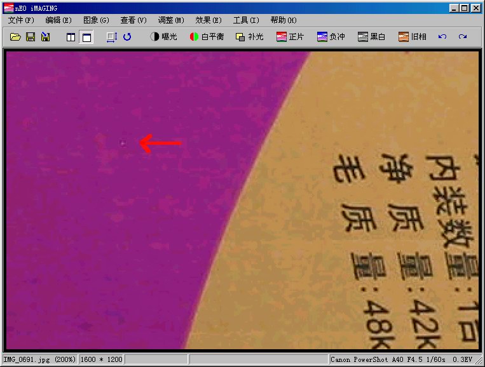485x367 pixels.
Task: Click the undo arrow icon
Action: (442, 37)
